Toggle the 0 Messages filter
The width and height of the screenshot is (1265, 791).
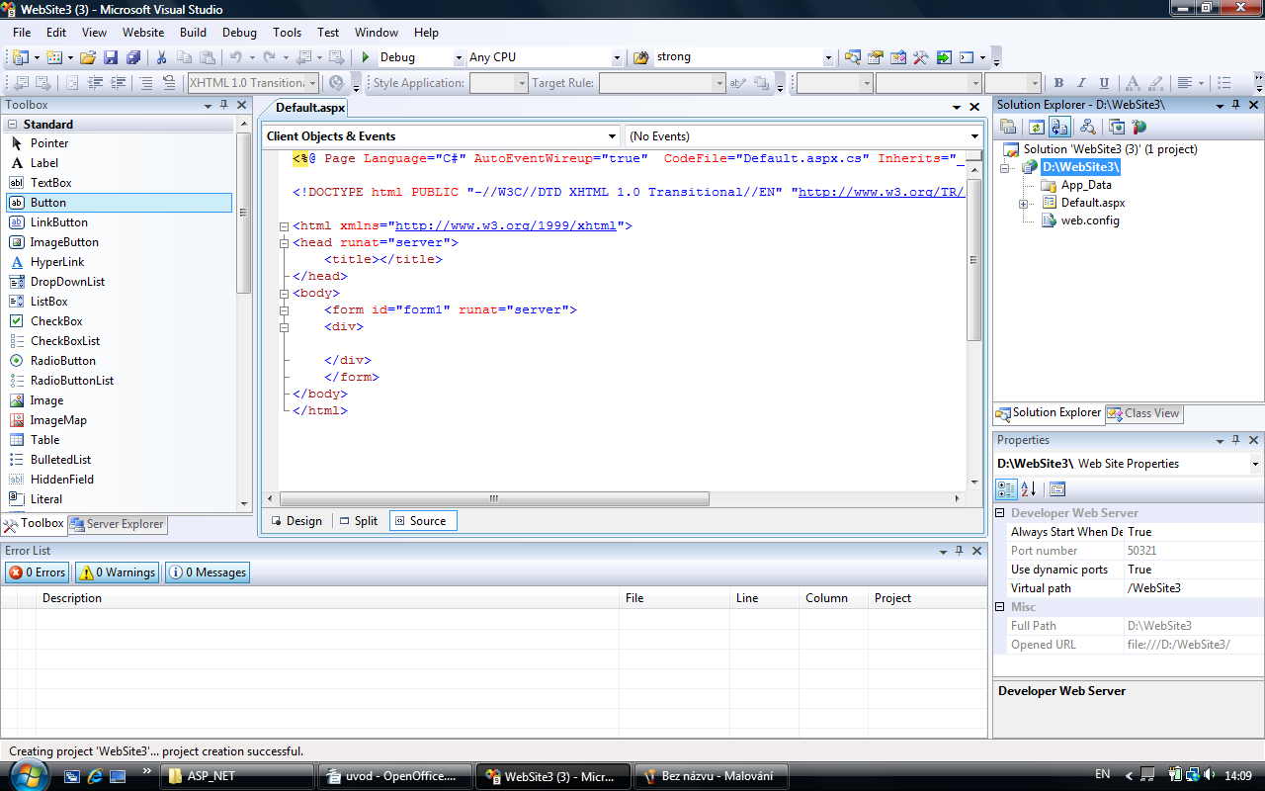(207, 572)
